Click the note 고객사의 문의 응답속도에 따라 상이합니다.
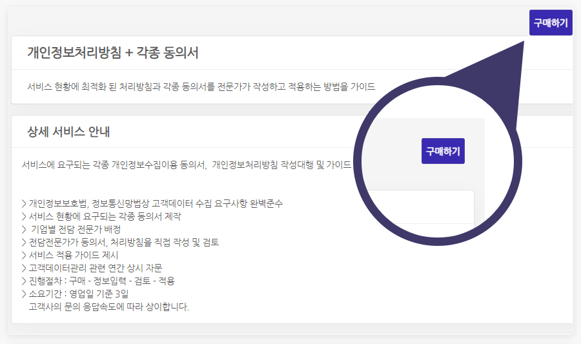This screenshot has width=581, height=344. [x=109, y=307]
